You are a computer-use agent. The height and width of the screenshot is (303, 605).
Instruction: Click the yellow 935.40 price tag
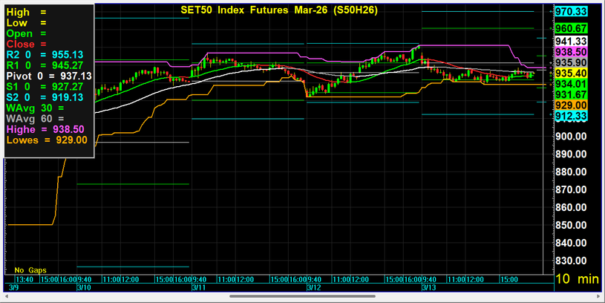pyautogui.click(x=572, y=73)
